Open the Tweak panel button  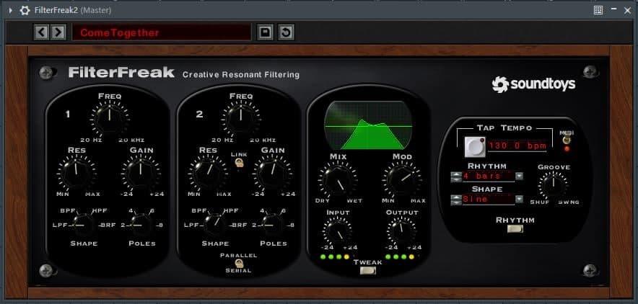368,270
